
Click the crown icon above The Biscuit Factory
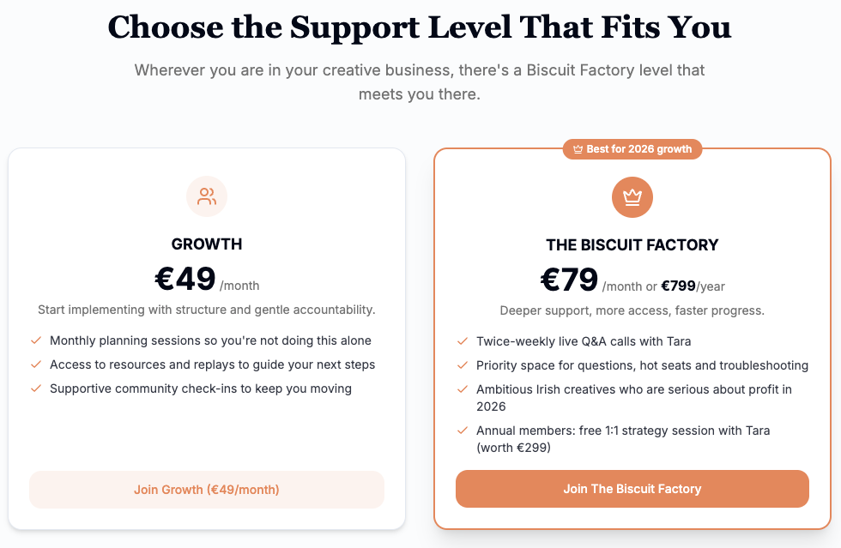[632, 197]
